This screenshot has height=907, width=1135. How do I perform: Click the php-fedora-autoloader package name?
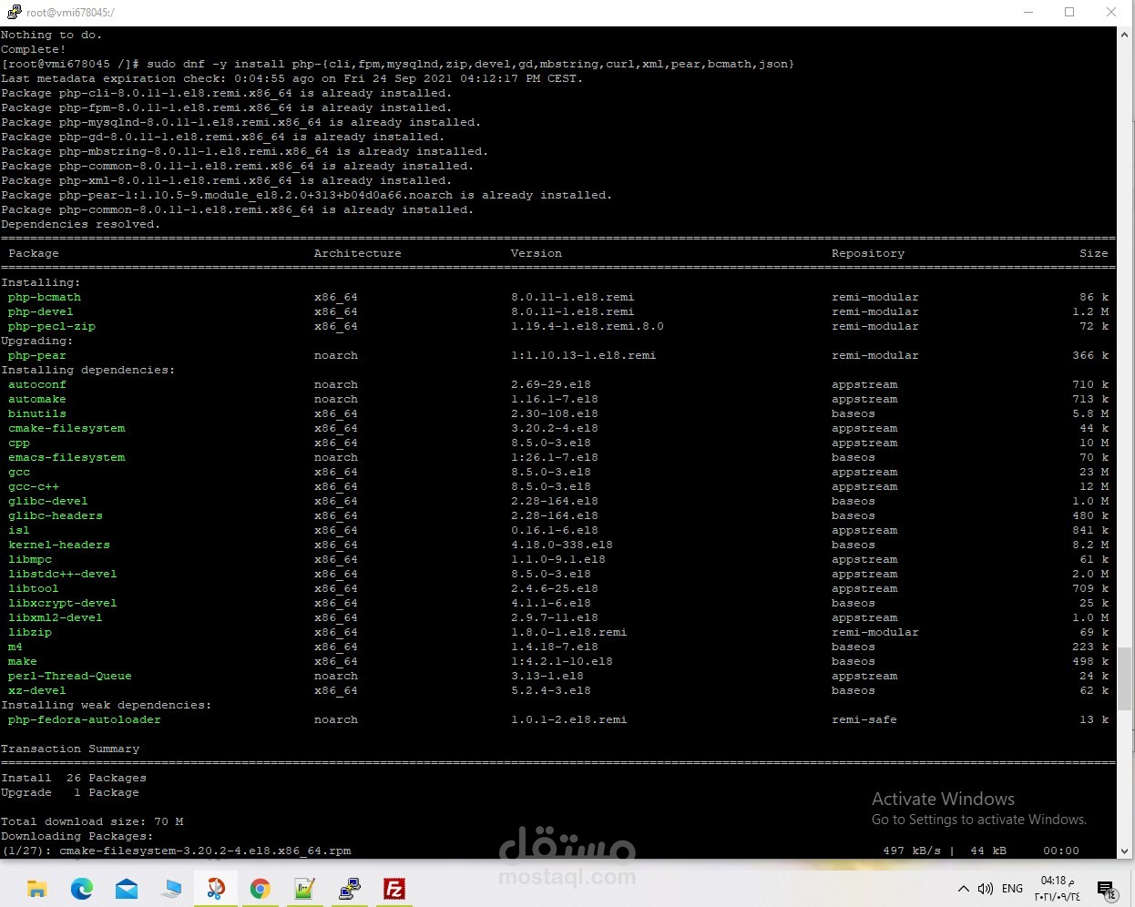point(85,719)
